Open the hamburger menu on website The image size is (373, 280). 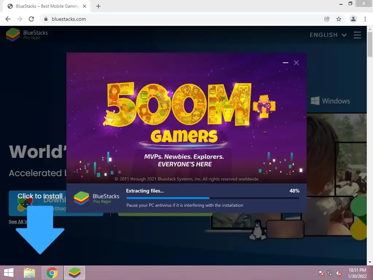[357, 35]
